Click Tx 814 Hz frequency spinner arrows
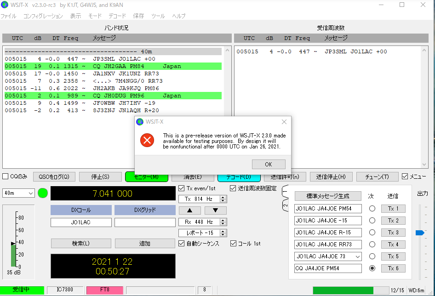The width and height of the screenshot is (435, 296). (x=223, y=199)
